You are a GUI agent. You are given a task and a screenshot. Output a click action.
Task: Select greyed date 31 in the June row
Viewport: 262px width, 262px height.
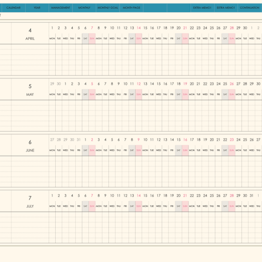[79, 140]
